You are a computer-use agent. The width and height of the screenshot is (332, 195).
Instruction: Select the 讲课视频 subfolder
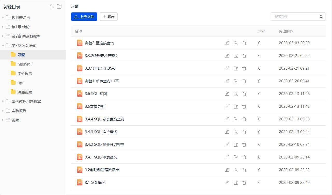(25, 92)
